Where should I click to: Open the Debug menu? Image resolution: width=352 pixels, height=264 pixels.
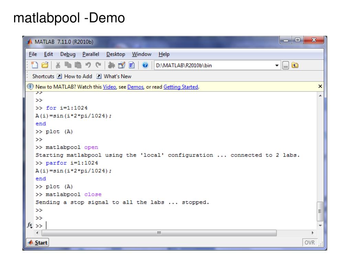(x=68, y=54)
